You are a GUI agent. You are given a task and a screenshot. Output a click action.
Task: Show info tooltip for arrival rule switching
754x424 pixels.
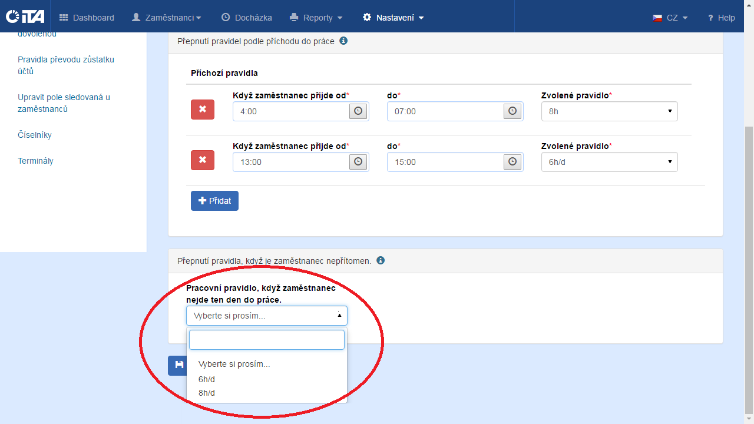point(343,41)
